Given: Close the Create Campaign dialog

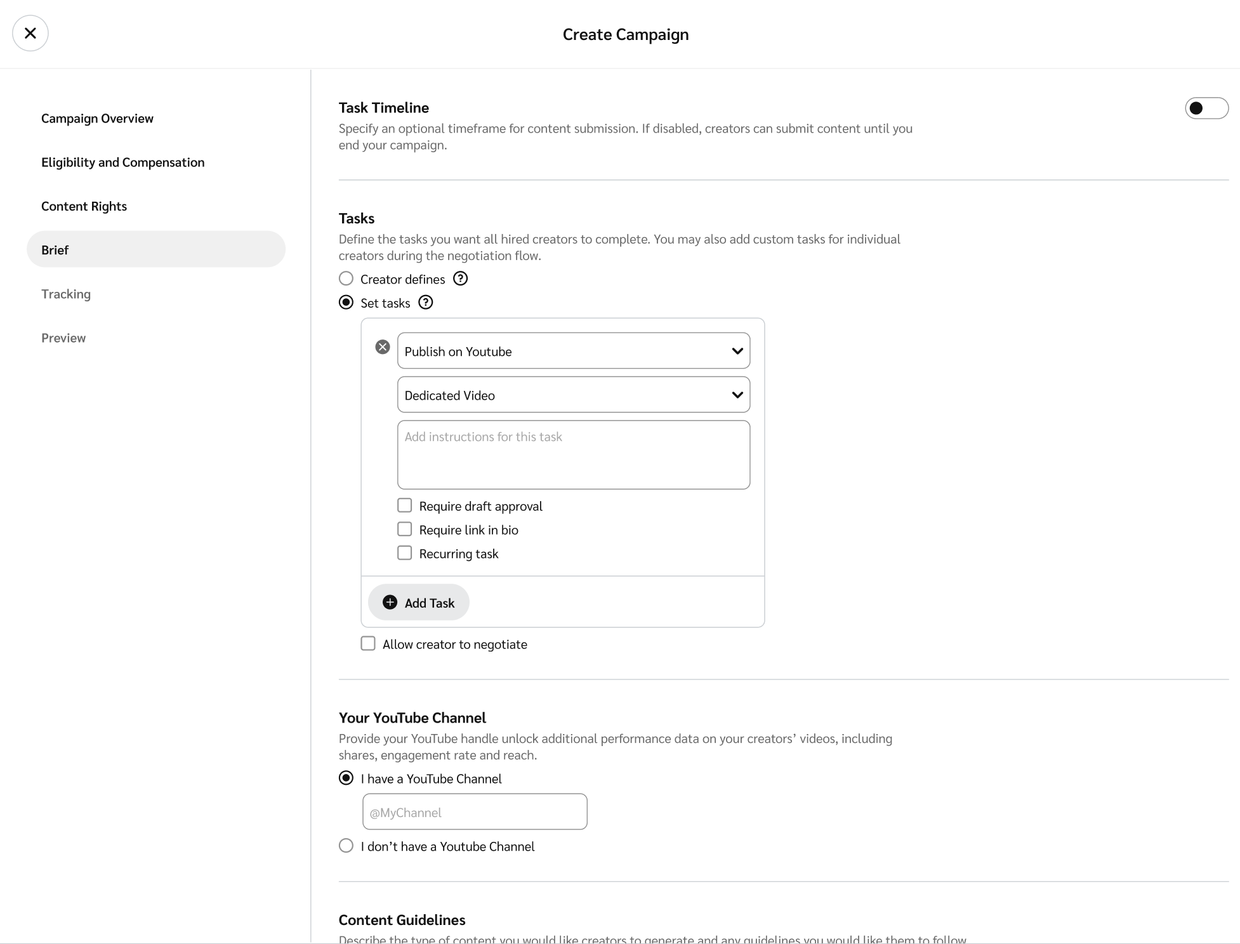Looking at the screenshot, I should pyautogui.click(x=30, y=33).
